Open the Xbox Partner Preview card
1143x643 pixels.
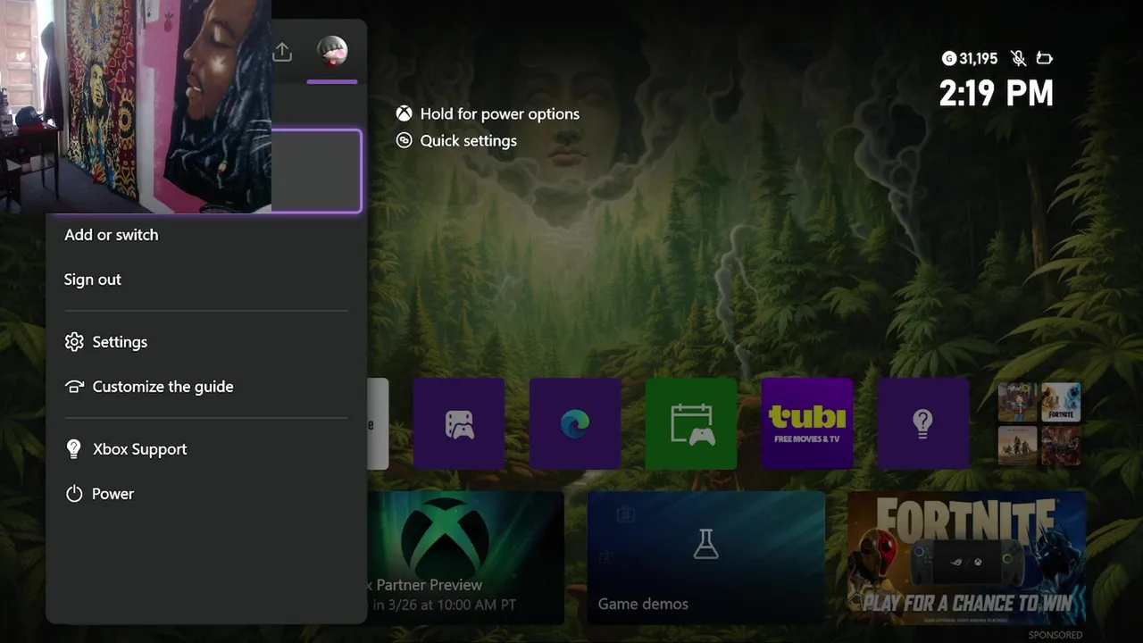pyautogui.click(x=465, y=557)
